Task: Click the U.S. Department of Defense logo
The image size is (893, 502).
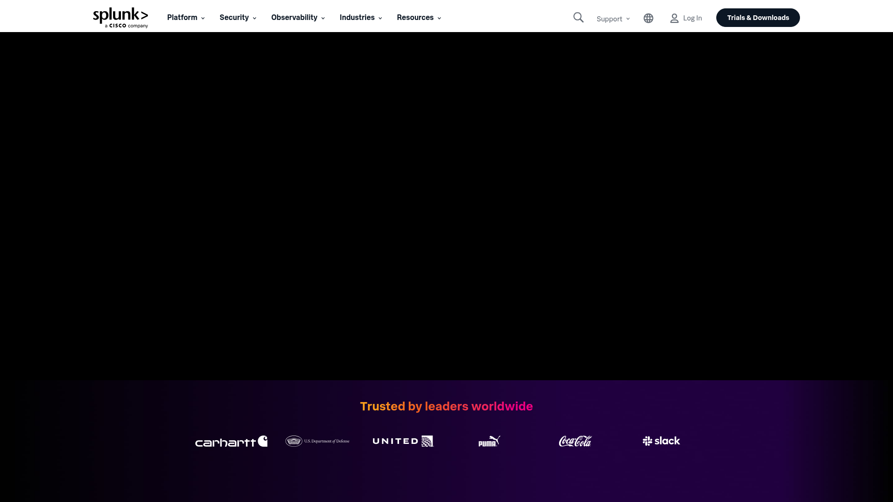Action: [x=317, y=441]
